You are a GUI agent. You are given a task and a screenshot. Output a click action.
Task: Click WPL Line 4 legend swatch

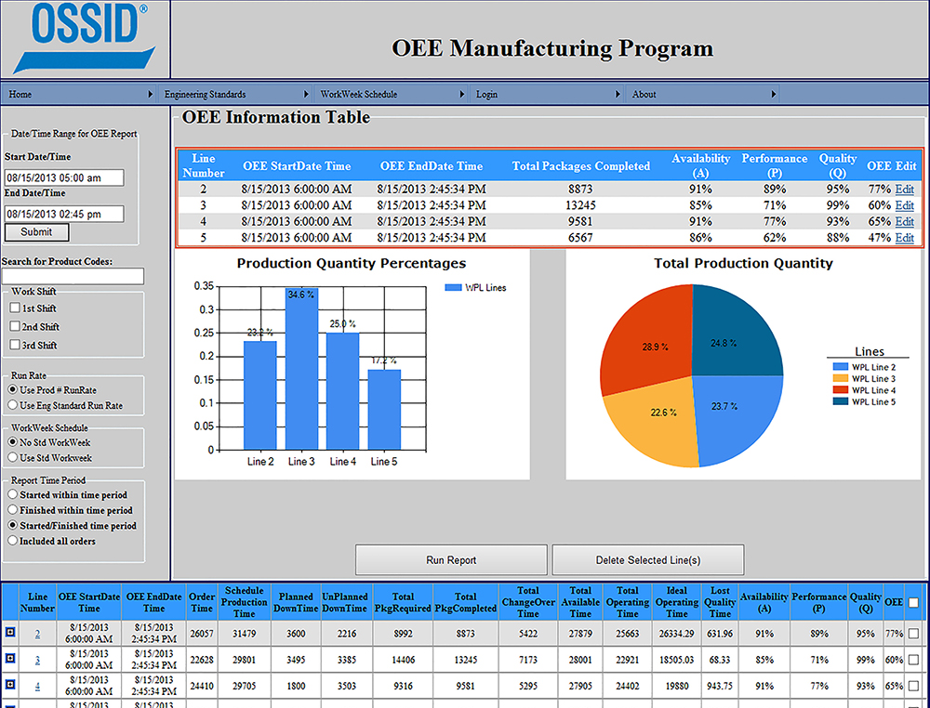(x=840, y=390)
